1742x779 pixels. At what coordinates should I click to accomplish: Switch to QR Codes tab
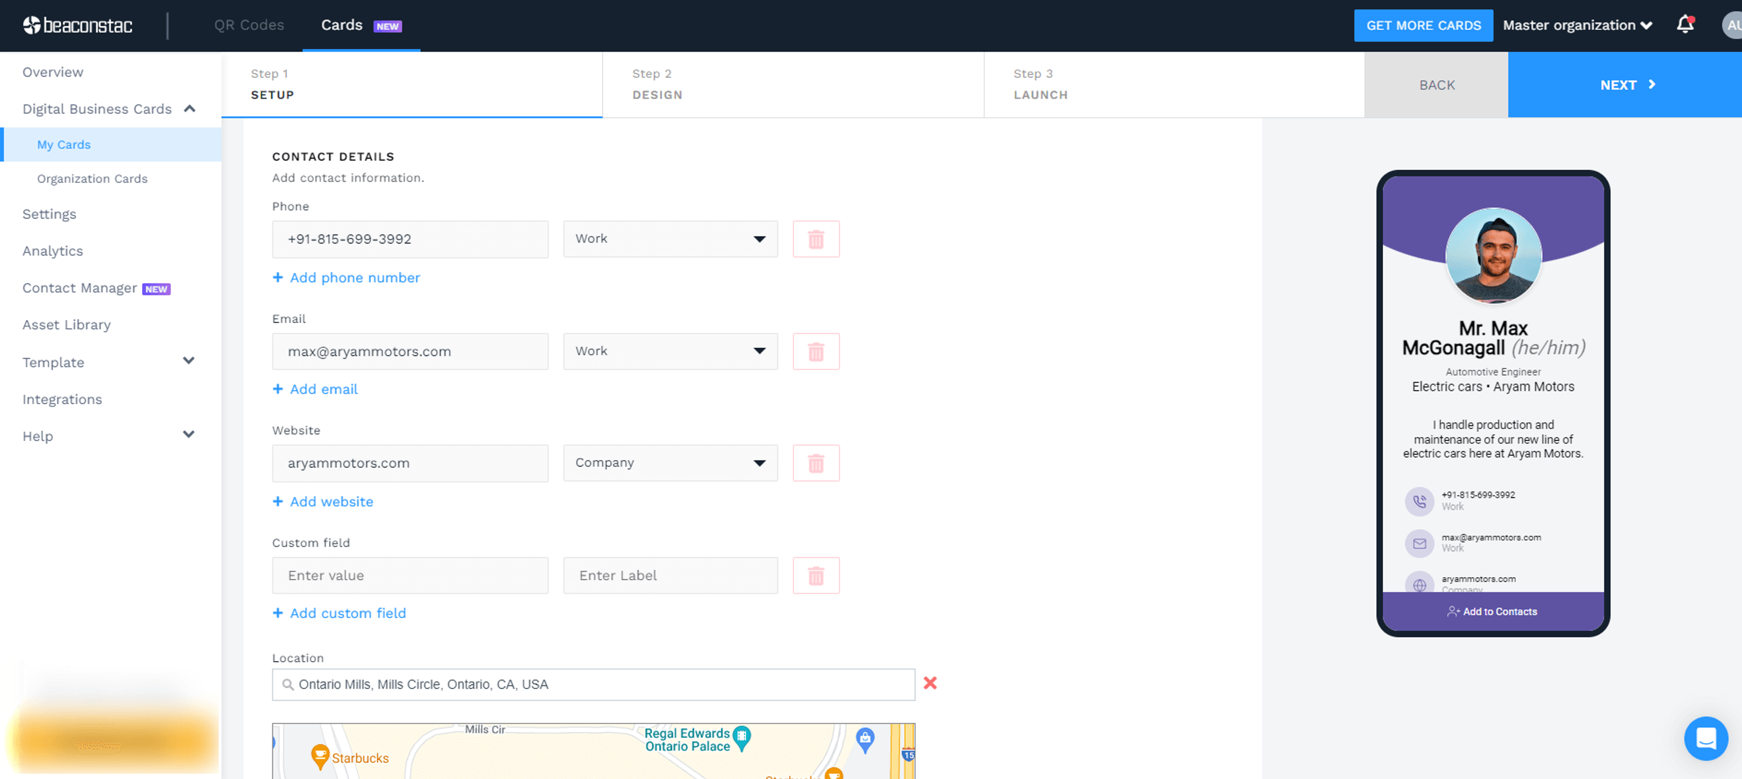point(249,25)
